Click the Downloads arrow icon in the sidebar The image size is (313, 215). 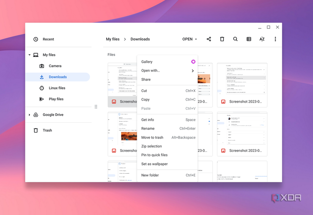[x=42, y=77]
